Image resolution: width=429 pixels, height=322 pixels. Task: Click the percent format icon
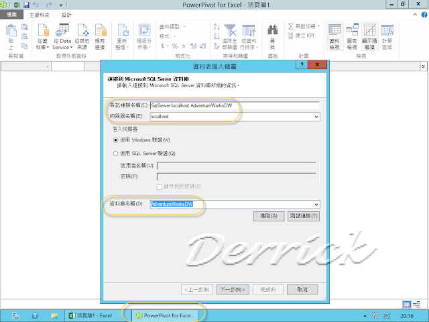point(175,46)
